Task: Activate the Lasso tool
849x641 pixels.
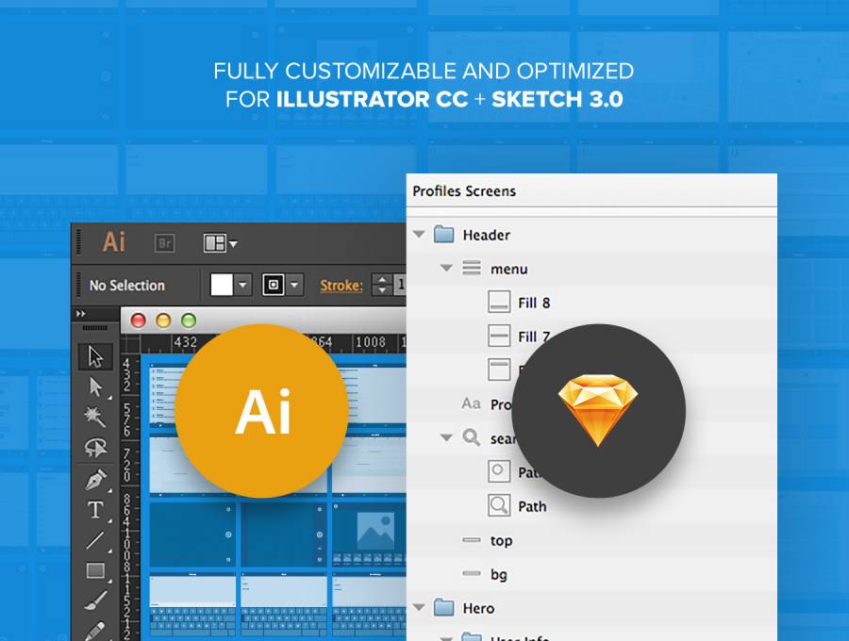Action: (x=95, y=447)
